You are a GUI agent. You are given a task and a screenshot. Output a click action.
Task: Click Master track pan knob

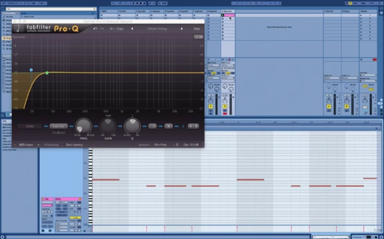point(365,100)
